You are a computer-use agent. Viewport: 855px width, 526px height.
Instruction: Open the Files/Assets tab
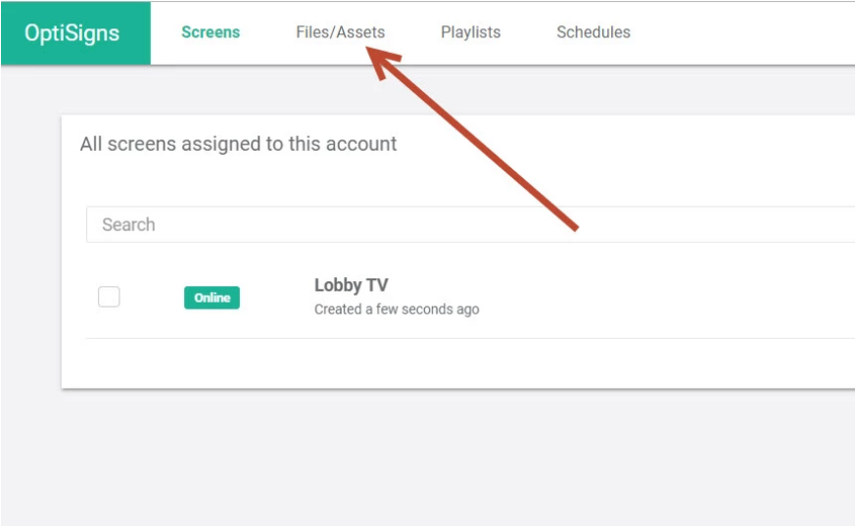coord(340,32)
